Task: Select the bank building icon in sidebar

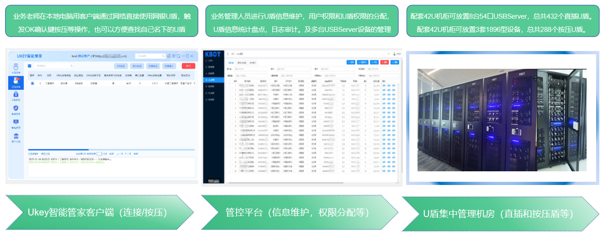Action: point(16,137)
